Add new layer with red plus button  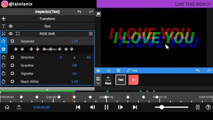click(133, 80)
